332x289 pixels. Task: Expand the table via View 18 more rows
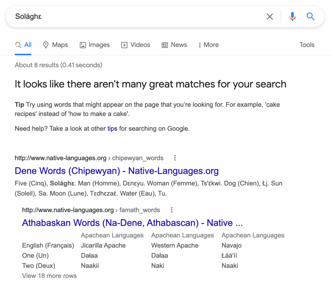49,276
